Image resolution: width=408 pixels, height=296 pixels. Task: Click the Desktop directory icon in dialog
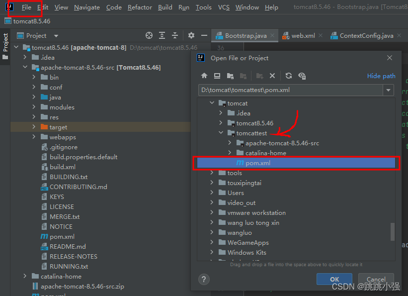[217, 76]
